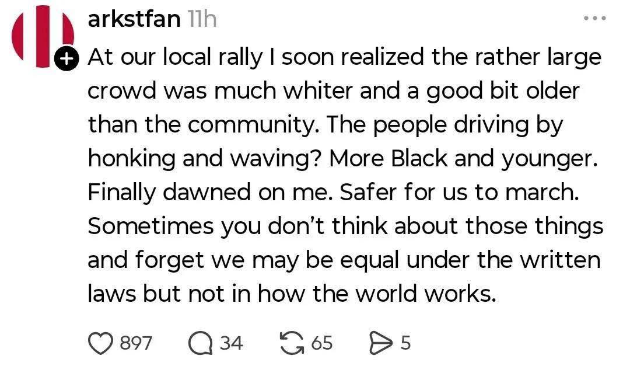
Task: Repost using the circular arrows icon
Action: 292,343
